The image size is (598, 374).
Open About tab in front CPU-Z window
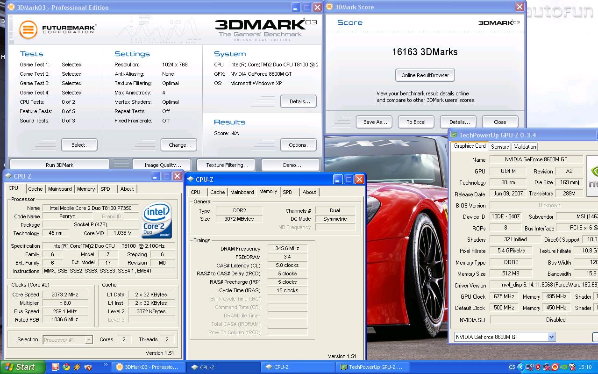tap(309, 192)
